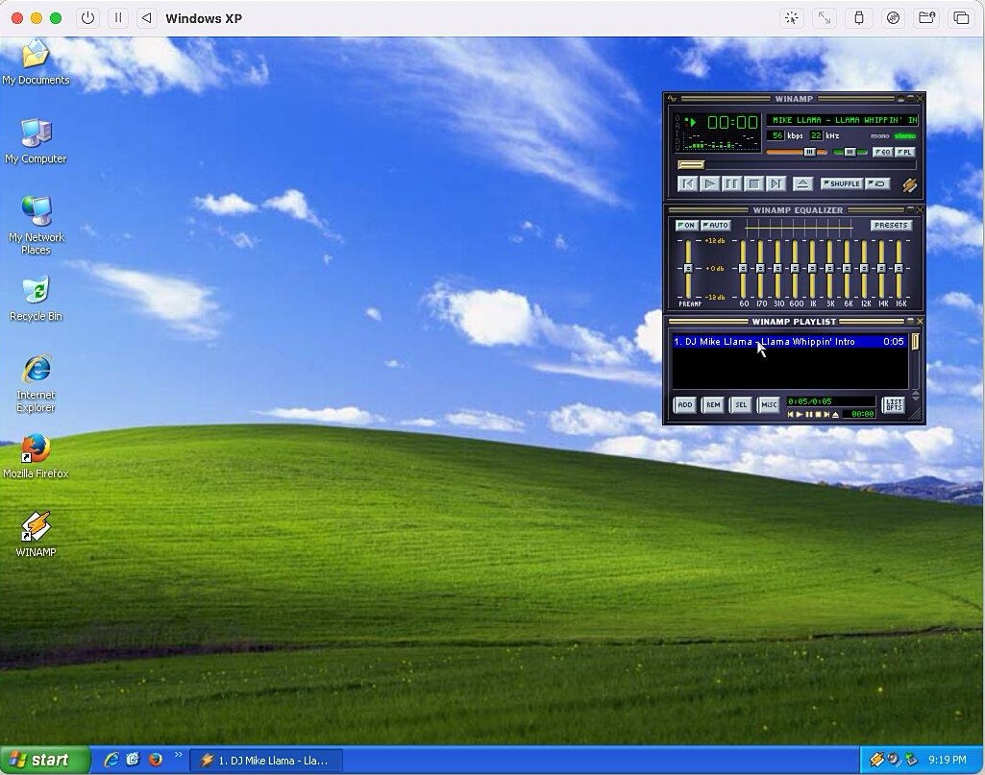Toggle the equalizer ON button
Image resolution: width=985 pixels, height=775 pixels.
tap(686, 226)
